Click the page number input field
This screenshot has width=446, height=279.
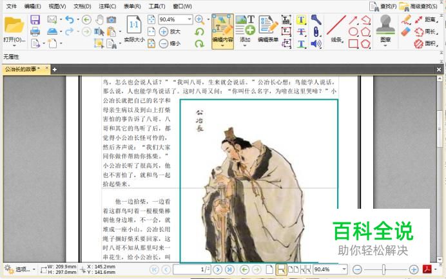click(x=191, y=269)
